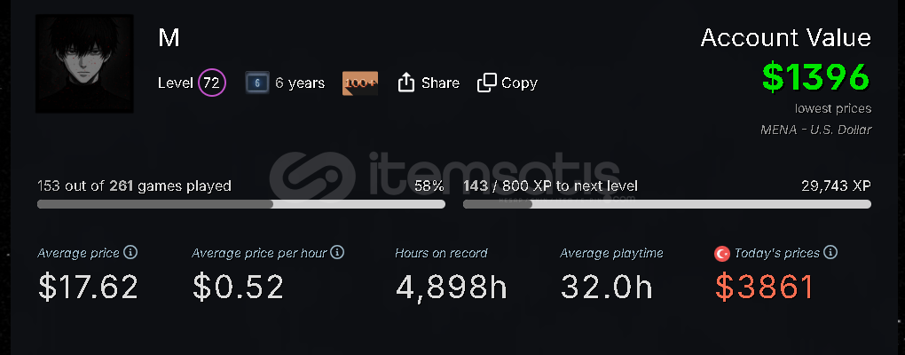Click the Share button label
905x355 pixels.
tap(440, 83)
